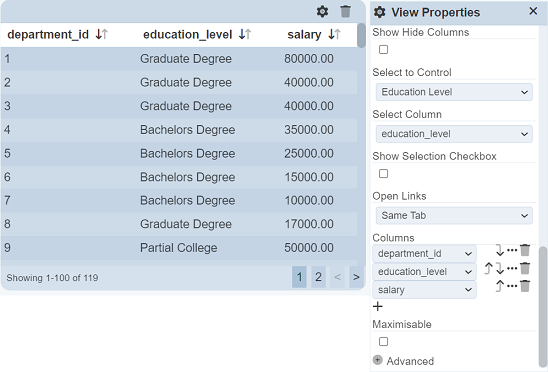548x372 pixels.
Task: Delete the department_id column entry
Action: (x=525, y=250)
